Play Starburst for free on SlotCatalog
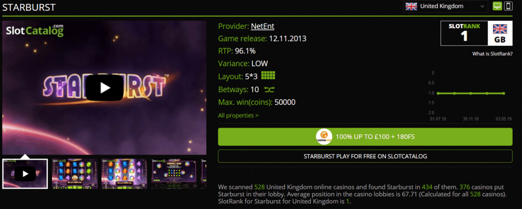The image size is (522, 209). pyautogui.click(x=365, y=156)
